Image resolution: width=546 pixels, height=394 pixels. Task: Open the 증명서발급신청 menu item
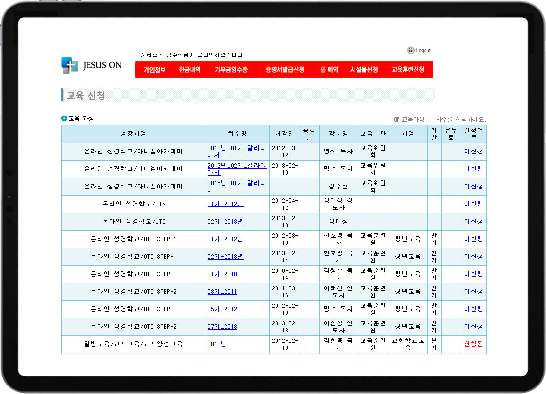[x=285, y=70]
